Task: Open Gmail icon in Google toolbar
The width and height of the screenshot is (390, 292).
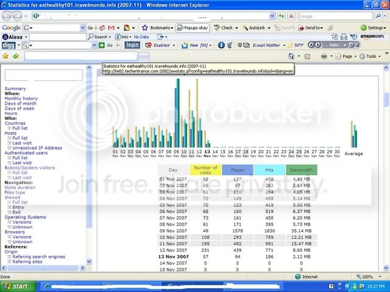Action: (111, 28)
